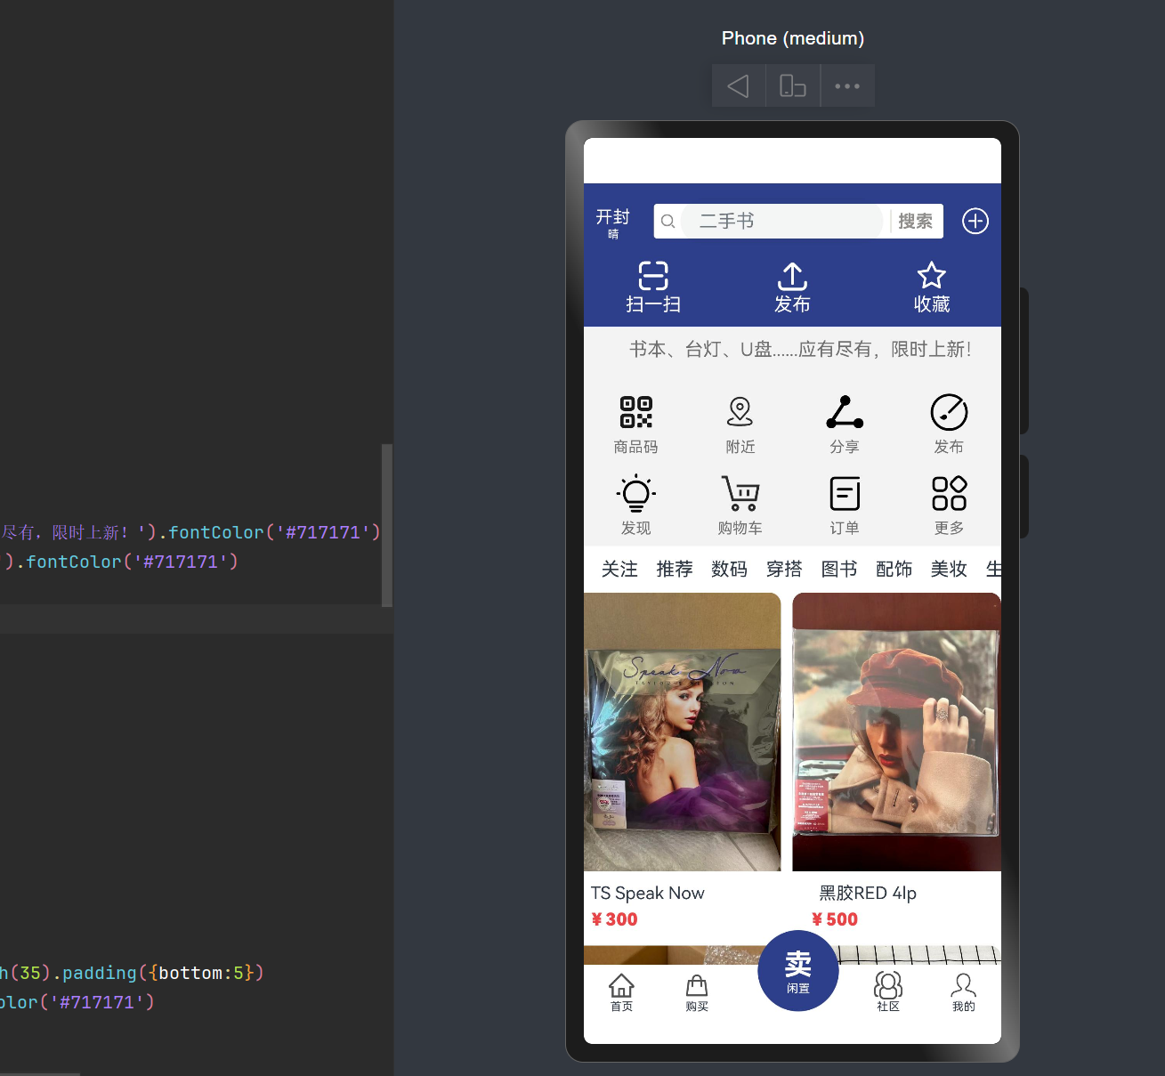Click the Phone (medium) device label

793,38
